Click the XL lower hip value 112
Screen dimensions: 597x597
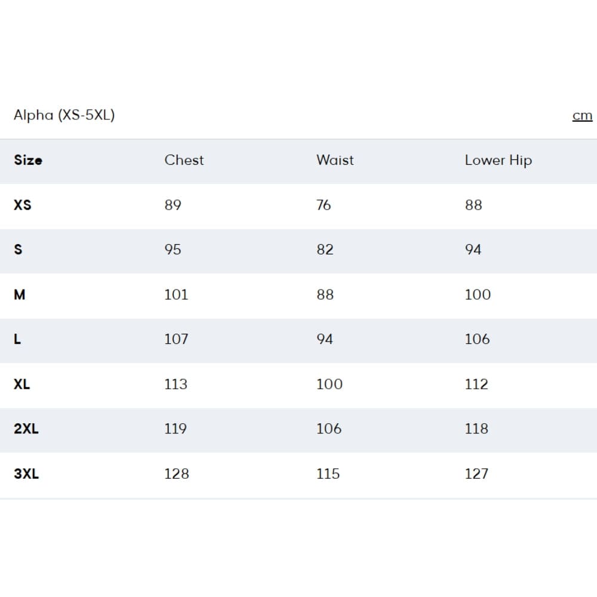click(x=476, y=384)
